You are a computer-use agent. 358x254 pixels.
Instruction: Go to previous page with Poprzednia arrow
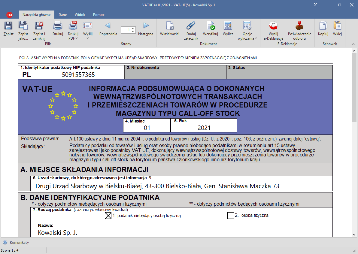click(x=108, y=26)
